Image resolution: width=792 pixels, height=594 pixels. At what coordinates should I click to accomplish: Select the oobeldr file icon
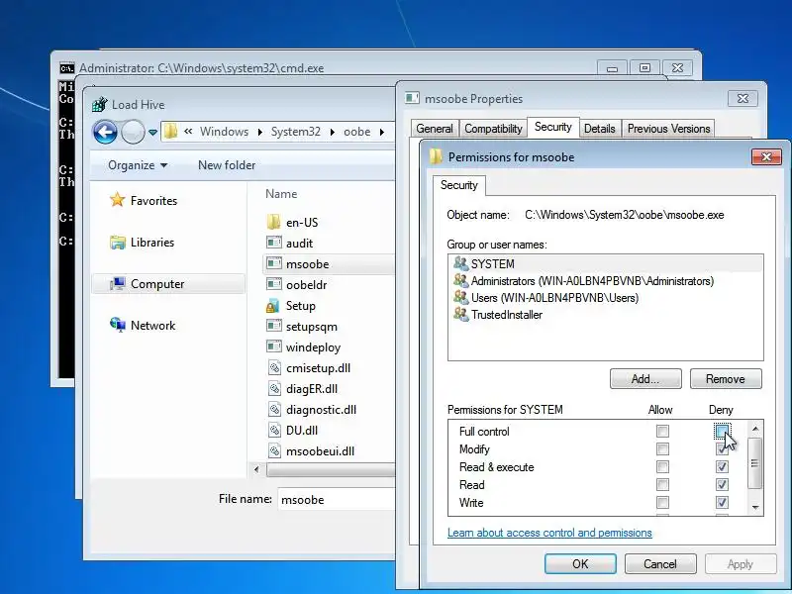pyautogui.click(x=274, y=284)
